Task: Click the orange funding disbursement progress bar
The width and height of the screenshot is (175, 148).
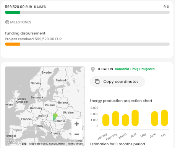Action: [x=12, y=44]
